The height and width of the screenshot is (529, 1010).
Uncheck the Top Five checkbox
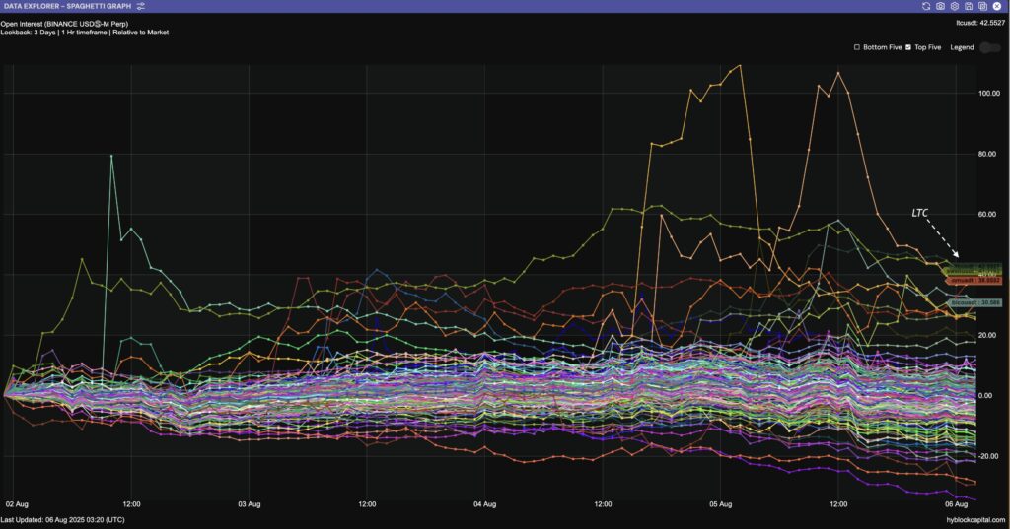click(x=908, y=47)
